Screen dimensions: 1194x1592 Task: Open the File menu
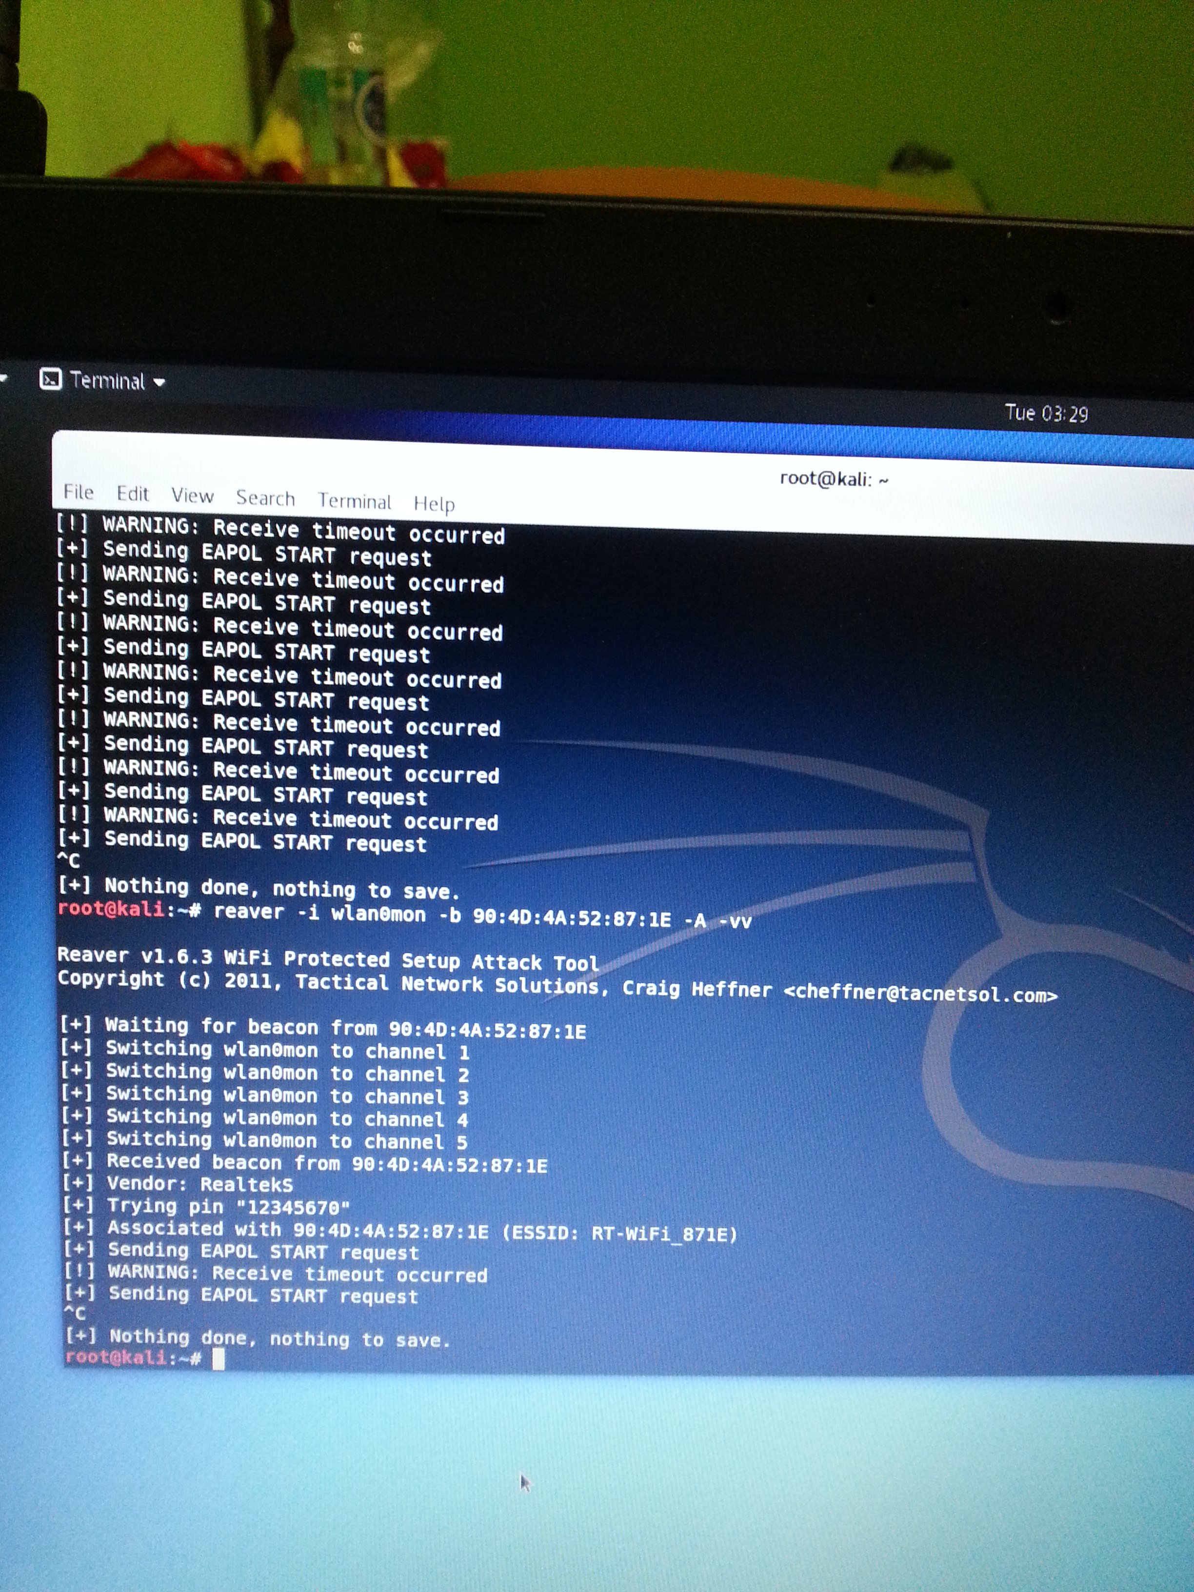[79, 492]
